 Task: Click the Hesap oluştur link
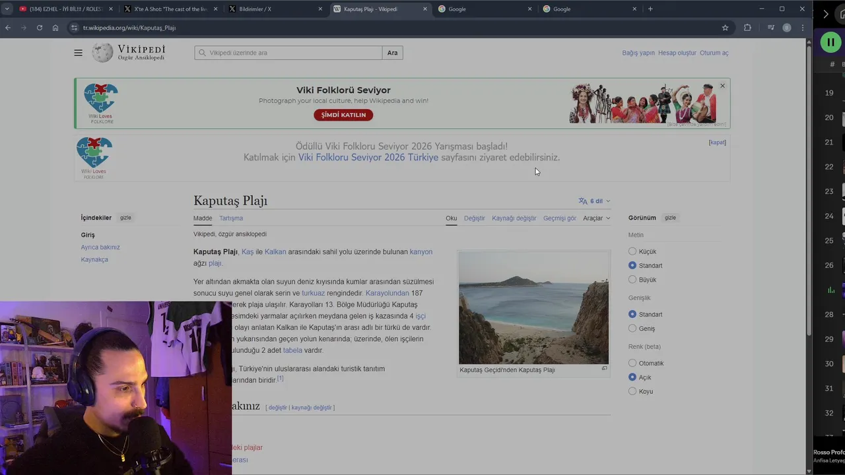677,53
